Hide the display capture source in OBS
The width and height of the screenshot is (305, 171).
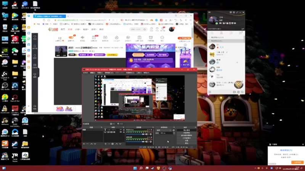pyautogui.click(x=120, y=132)
